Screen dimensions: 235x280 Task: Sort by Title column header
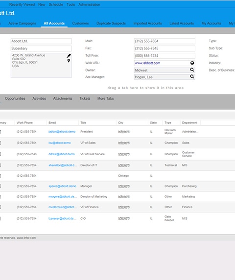83,123
